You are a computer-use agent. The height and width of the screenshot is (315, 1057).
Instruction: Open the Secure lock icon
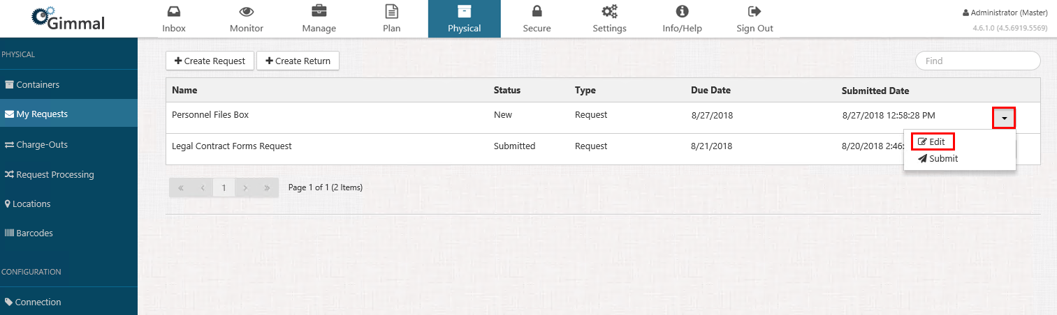(537, 12)
